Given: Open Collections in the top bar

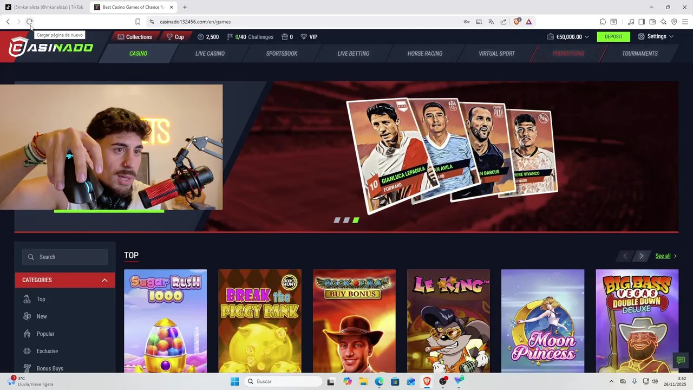Looking at the screenshot, I should 135,37.
